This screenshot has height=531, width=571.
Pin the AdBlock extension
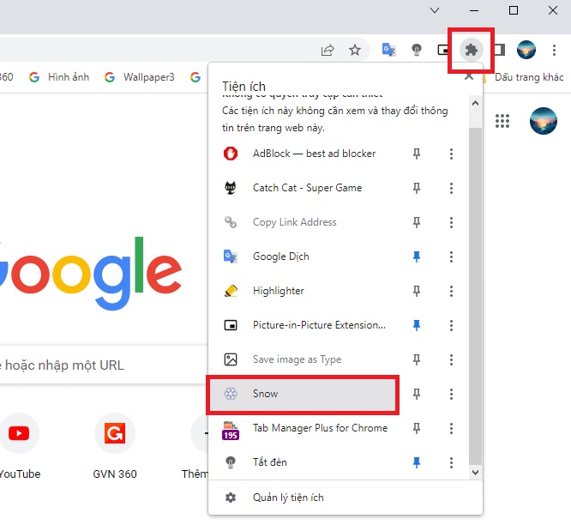coord(417,154)
